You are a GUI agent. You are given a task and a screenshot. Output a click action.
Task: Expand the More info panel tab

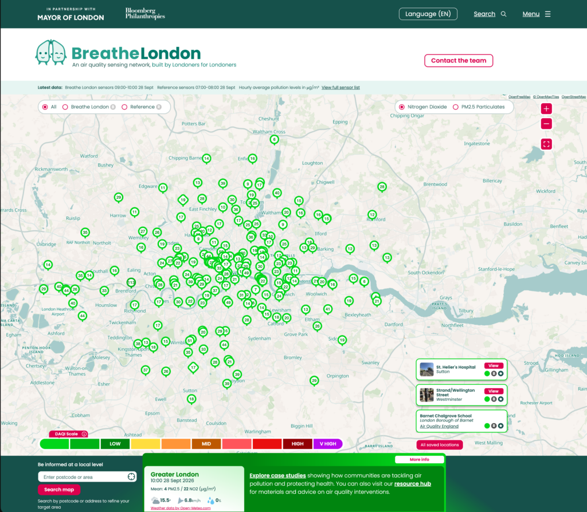click(419, 459)
